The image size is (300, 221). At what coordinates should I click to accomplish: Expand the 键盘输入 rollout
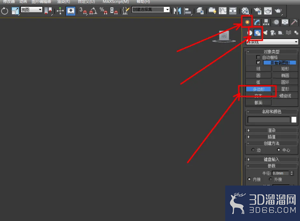point(272,159)
